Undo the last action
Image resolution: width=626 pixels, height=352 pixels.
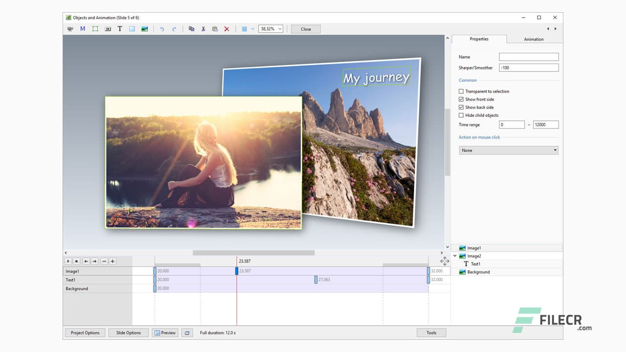(162, 29)
